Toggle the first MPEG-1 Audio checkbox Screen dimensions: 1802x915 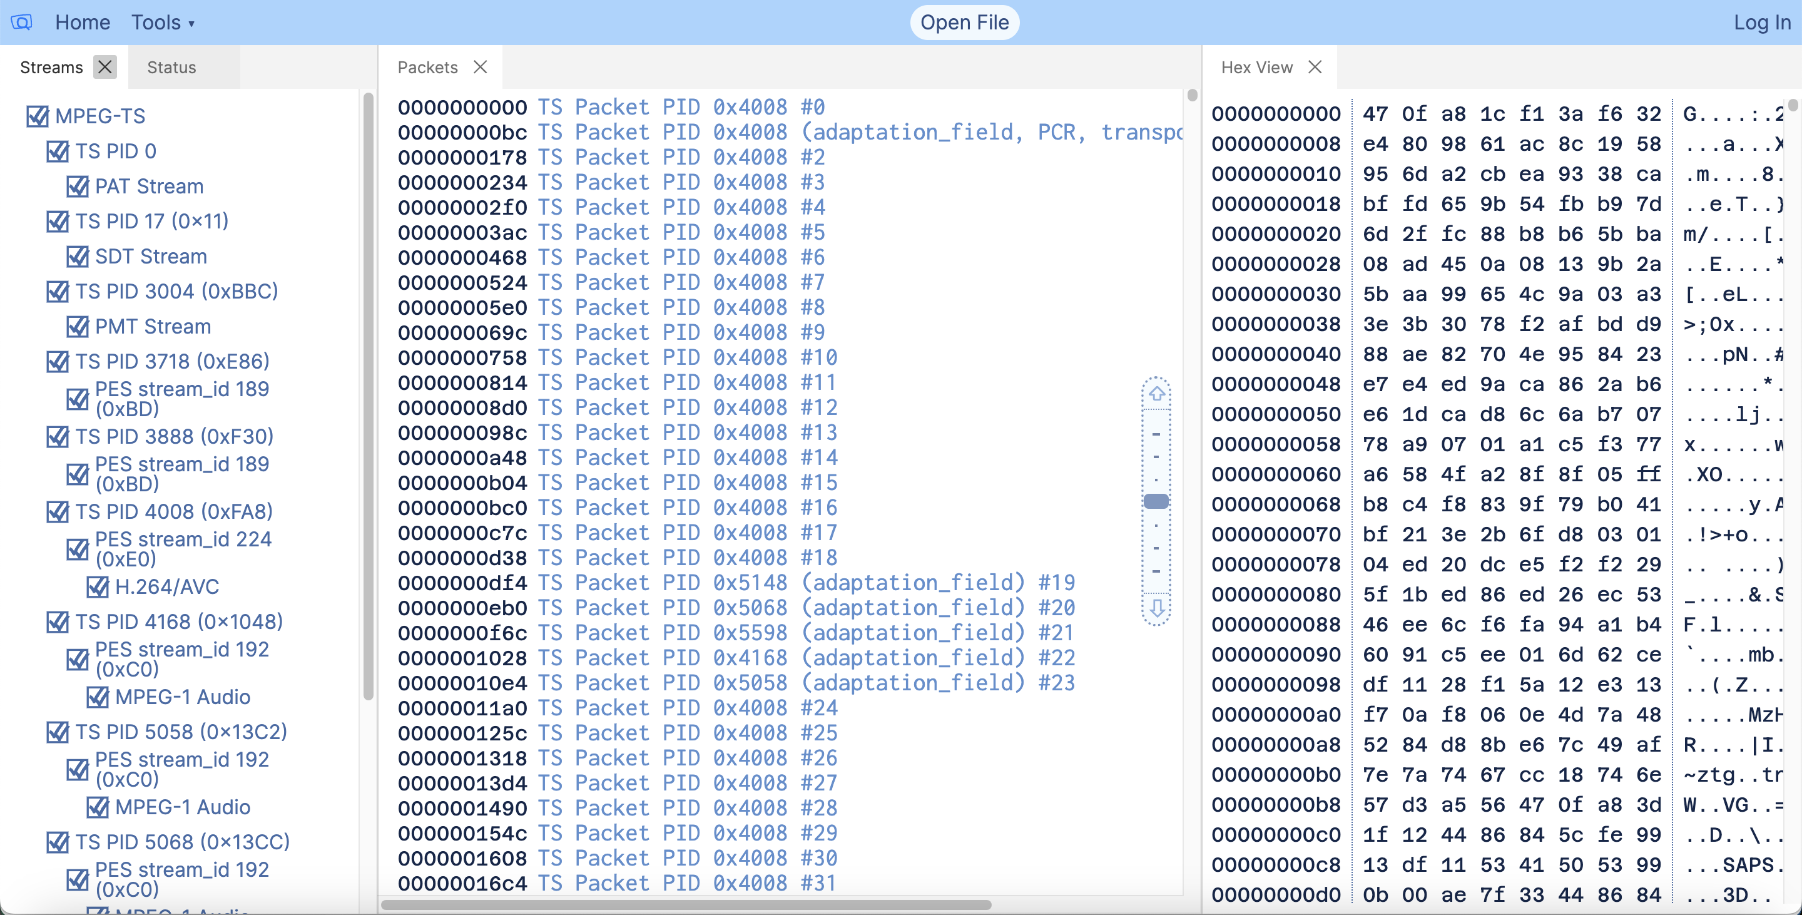[97, 697]
